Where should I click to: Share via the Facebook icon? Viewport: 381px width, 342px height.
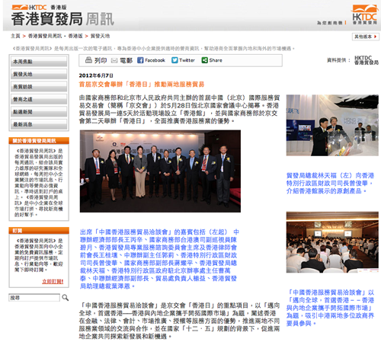click(x=140, y=60)
